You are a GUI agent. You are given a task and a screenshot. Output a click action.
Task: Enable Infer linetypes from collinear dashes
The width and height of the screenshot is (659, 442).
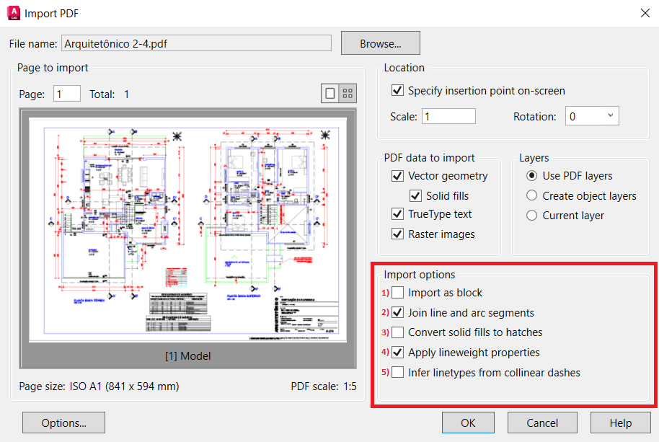[397, 372]
